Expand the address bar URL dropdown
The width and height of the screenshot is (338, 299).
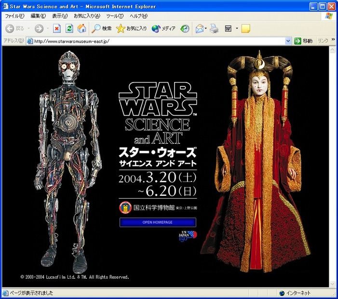(x=288, y=41)
